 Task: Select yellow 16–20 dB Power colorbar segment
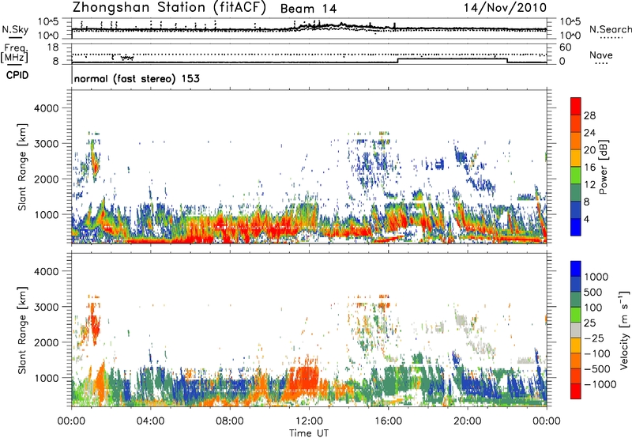coord(576,158)
